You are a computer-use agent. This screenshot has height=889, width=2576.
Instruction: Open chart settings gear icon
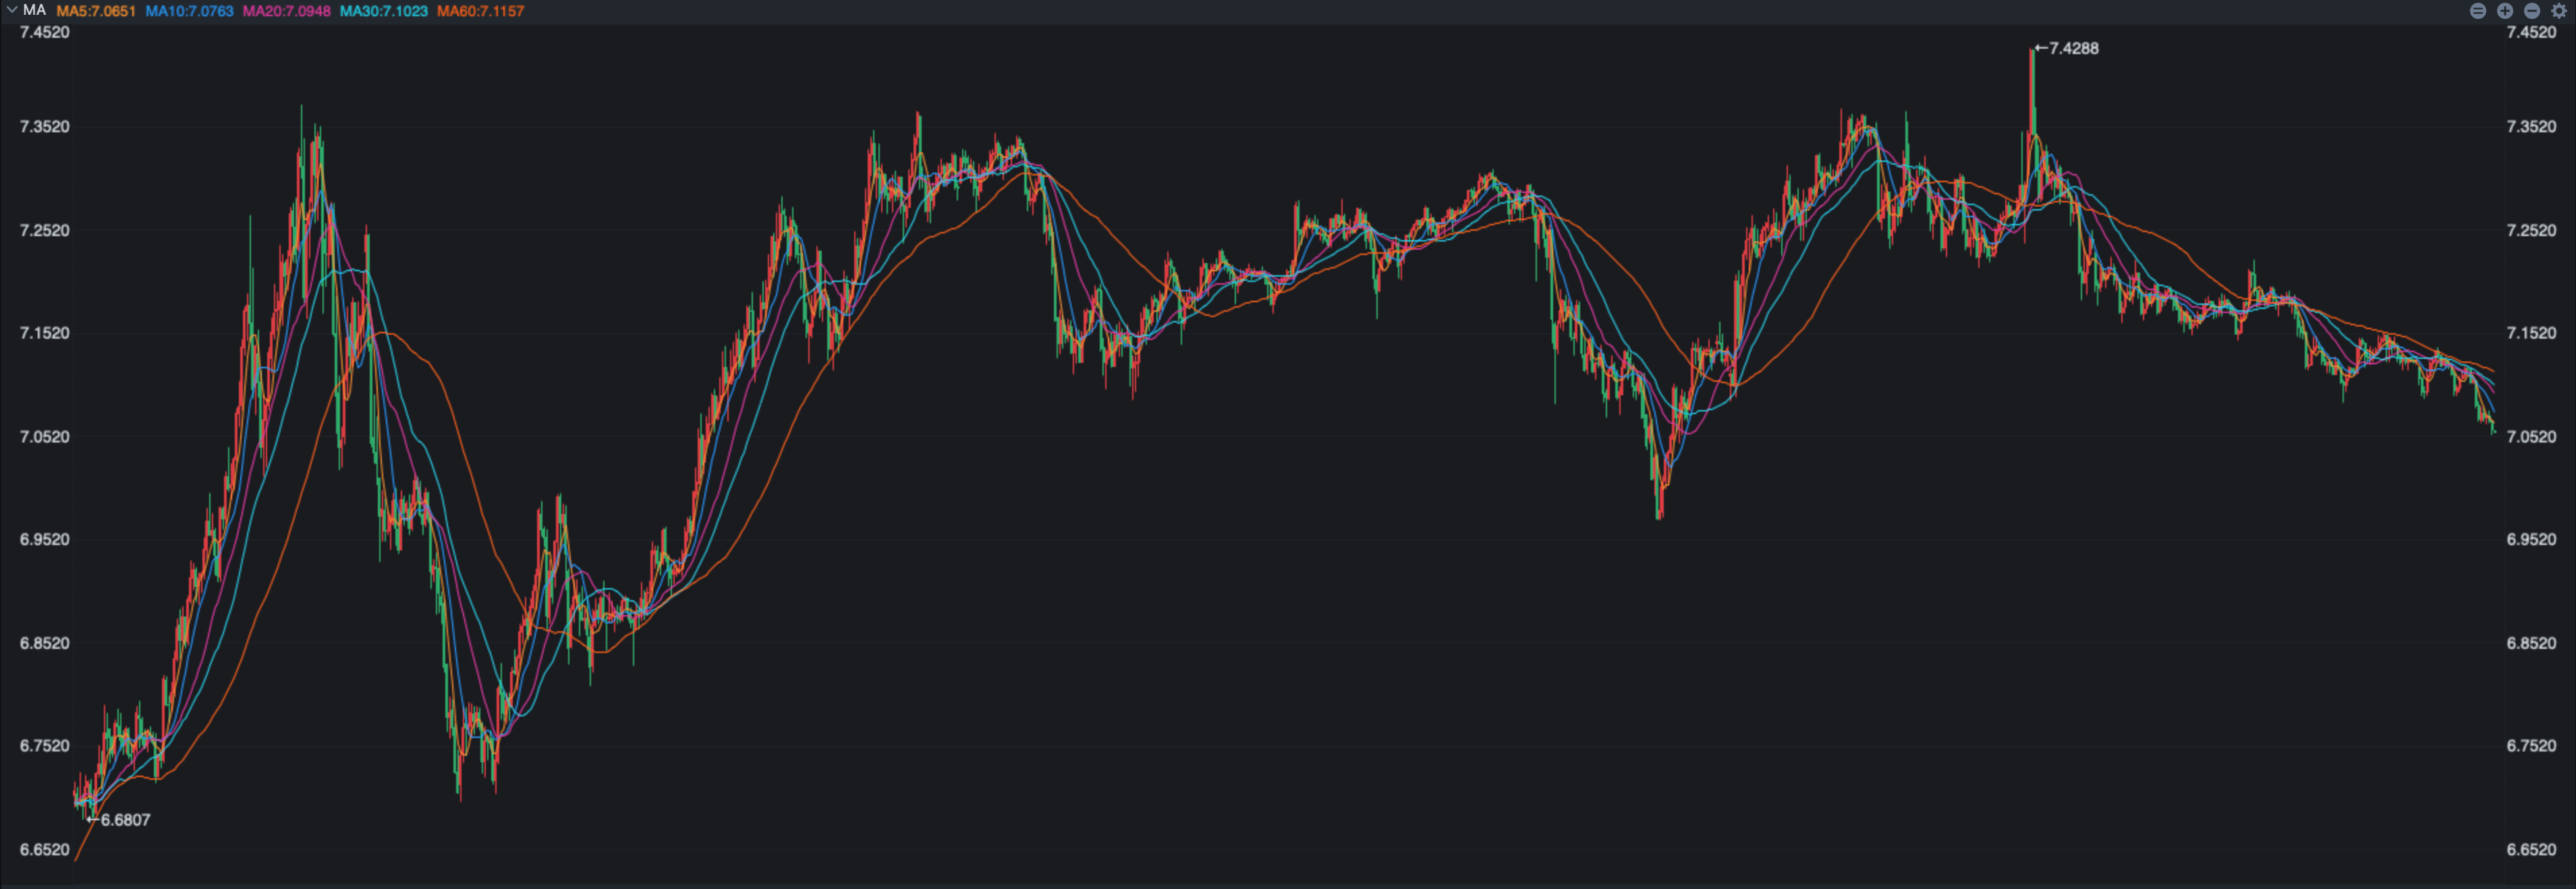tap(2559, 11)
